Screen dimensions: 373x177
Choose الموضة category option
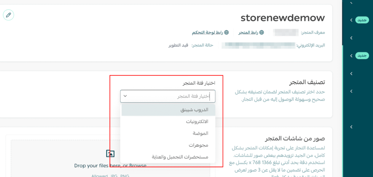[168, 133]
